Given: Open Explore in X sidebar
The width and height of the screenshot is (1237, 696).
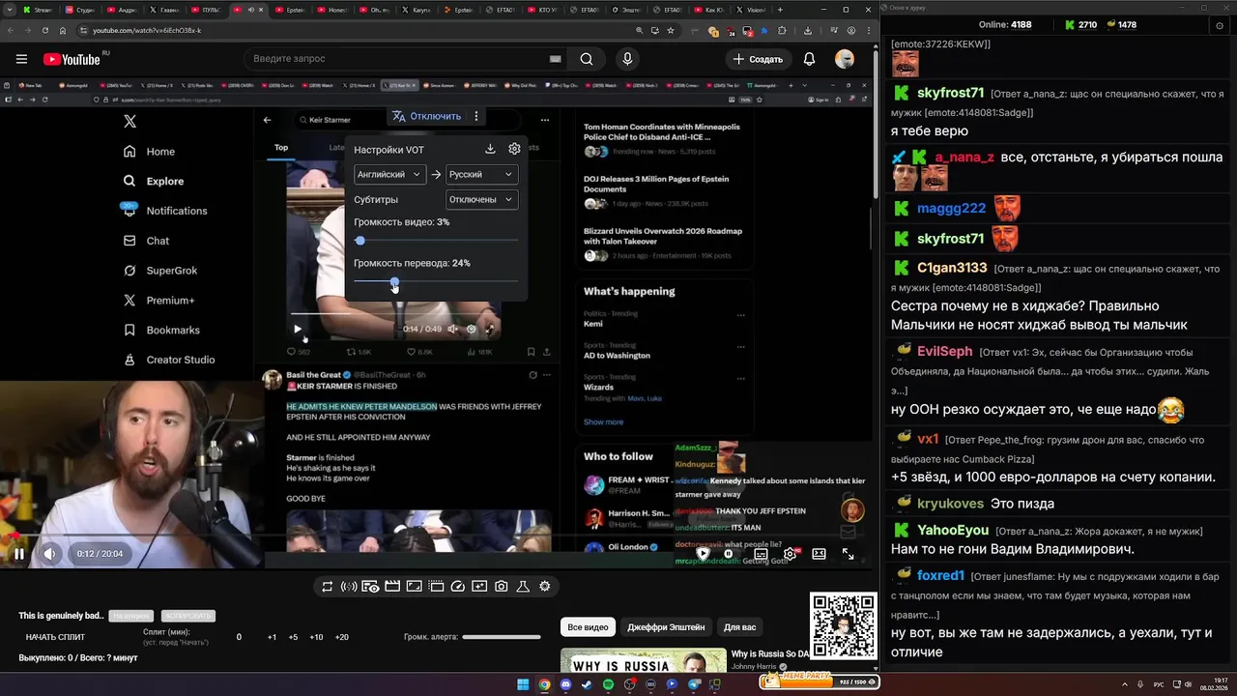Looking at the screenshot, I should pos(153,181).
